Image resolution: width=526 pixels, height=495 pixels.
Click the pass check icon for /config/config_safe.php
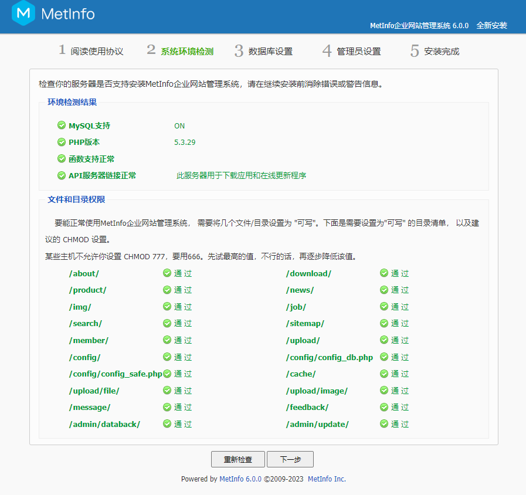tap(167, 374)
